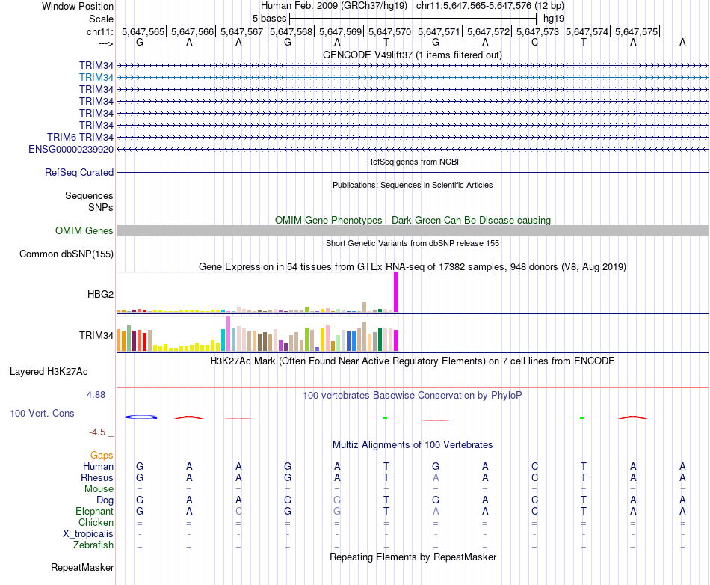This screenshot has width=710, height=585.
Task: Click the faded C in the Elephant row
Action: pyautogui.click(x=238, y=512)
